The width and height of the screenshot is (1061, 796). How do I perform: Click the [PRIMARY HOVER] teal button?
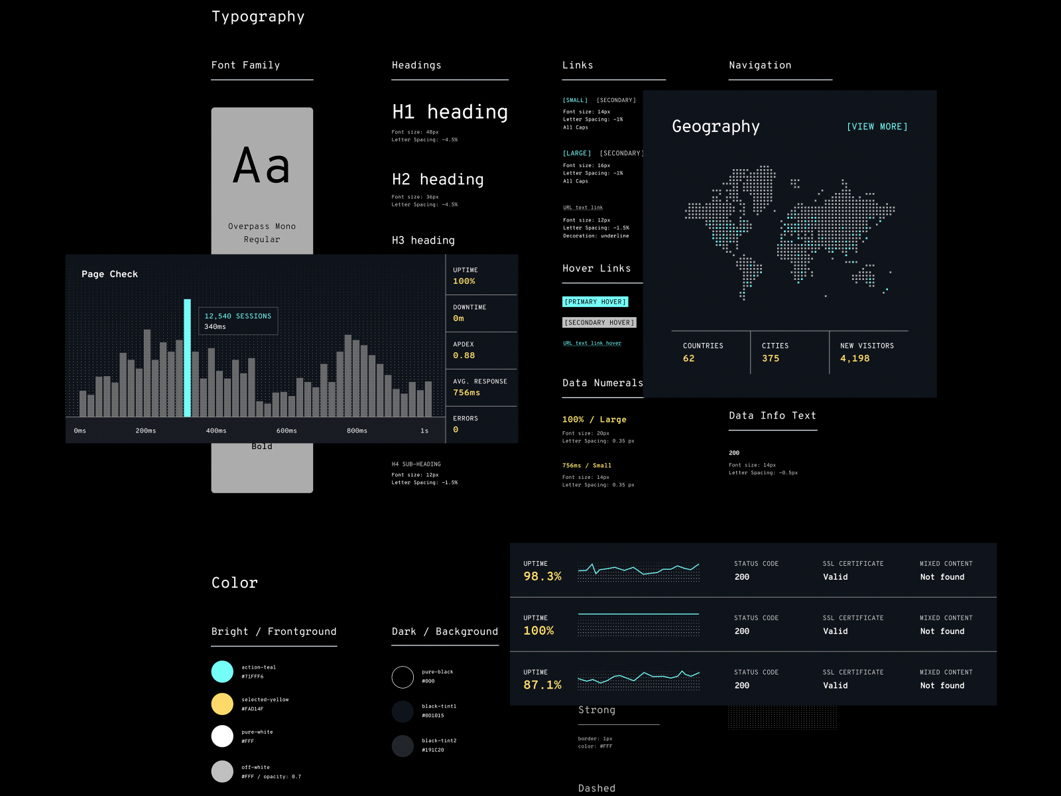click(595, 302)
